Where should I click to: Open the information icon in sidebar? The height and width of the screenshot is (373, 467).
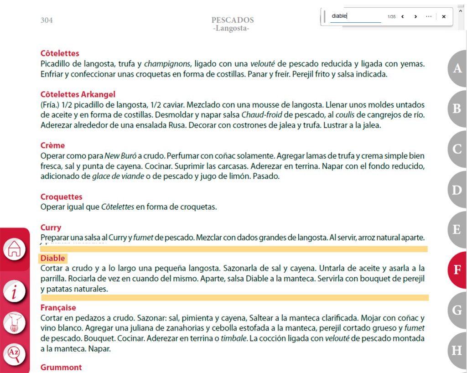[x=14, y=291]
